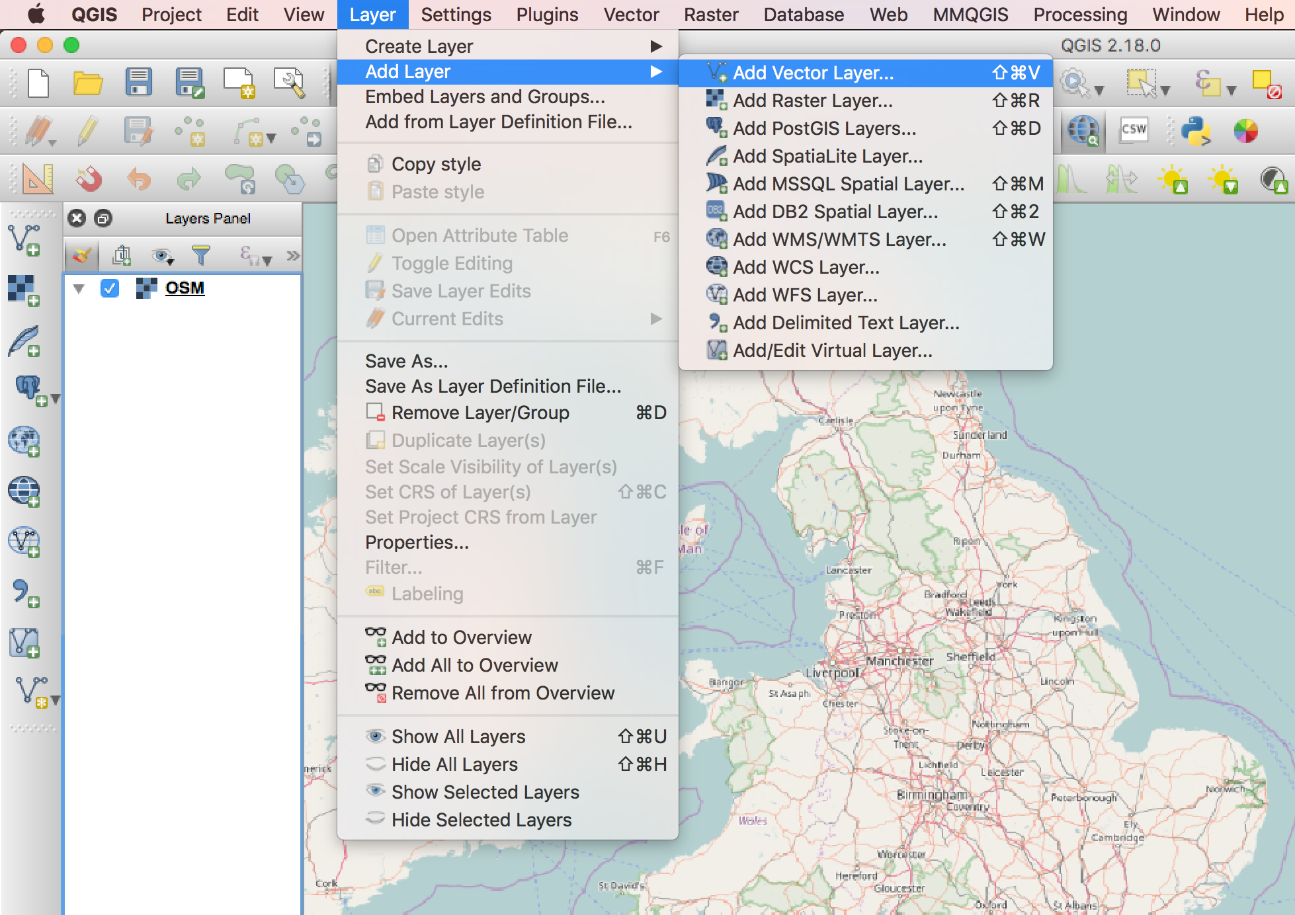Uncheck the OSM layer visibility checkbox
Image resolution: width=1295 pixels, height=915 pixels.
[x=110, y=288]
